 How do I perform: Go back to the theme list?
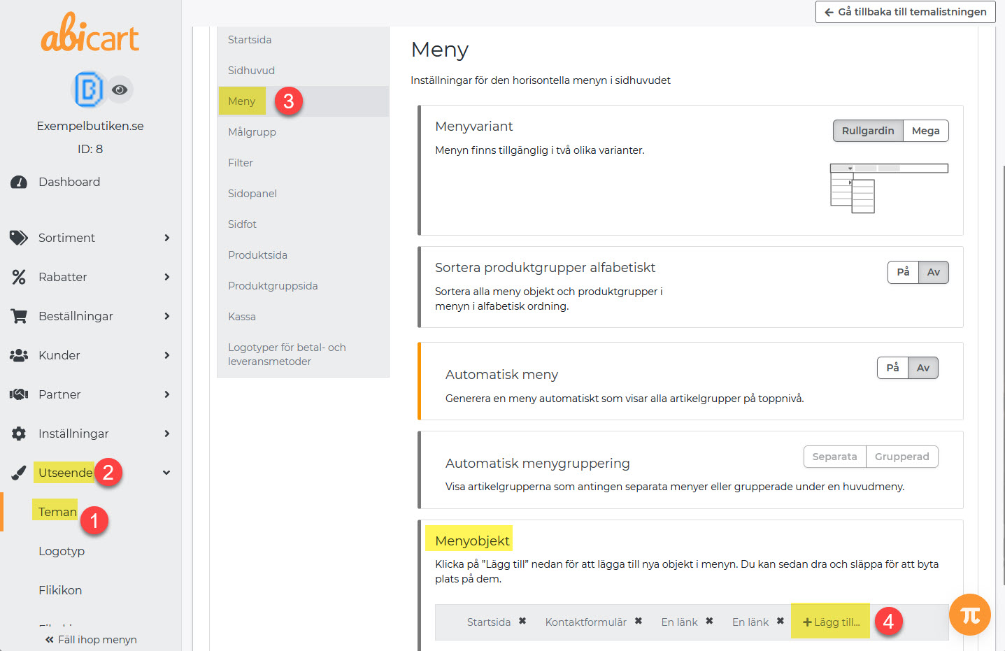tap(905, 12)
